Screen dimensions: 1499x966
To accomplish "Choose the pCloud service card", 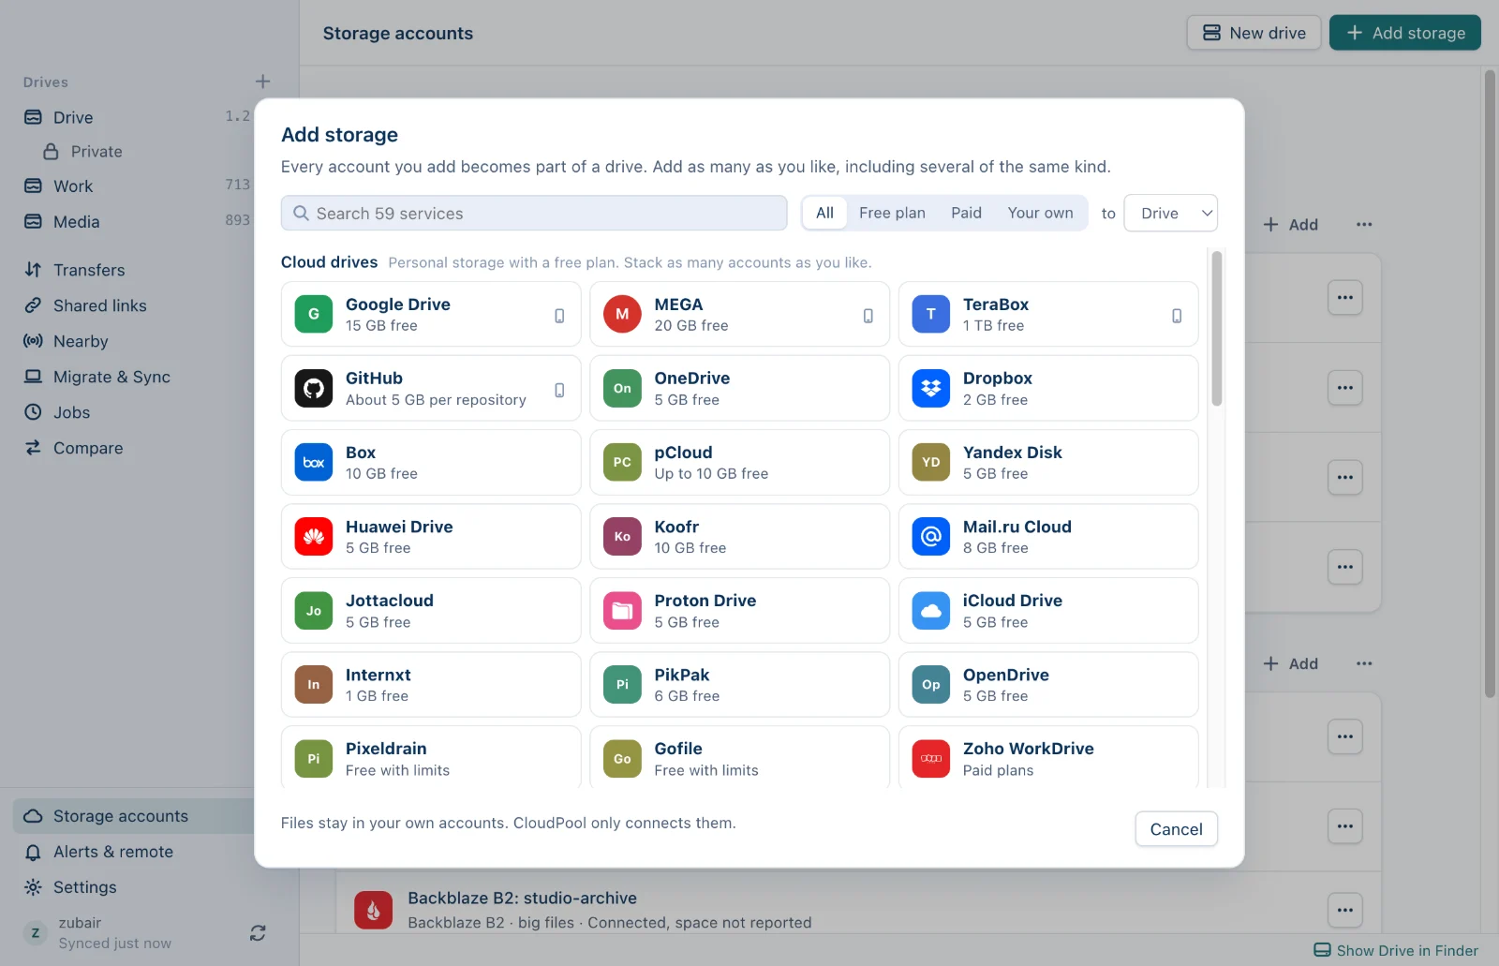I will point(739,462).
